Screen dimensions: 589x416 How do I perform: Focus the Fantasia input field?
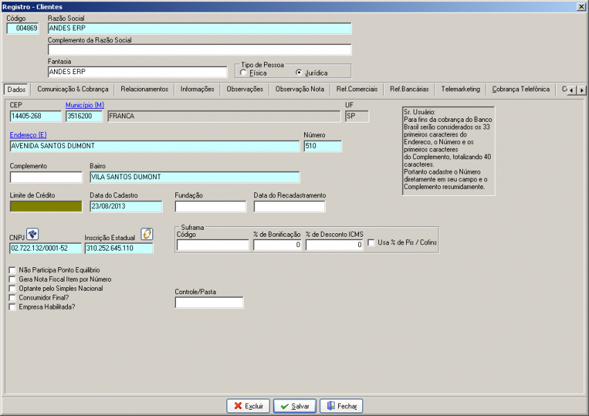point(137,72)
